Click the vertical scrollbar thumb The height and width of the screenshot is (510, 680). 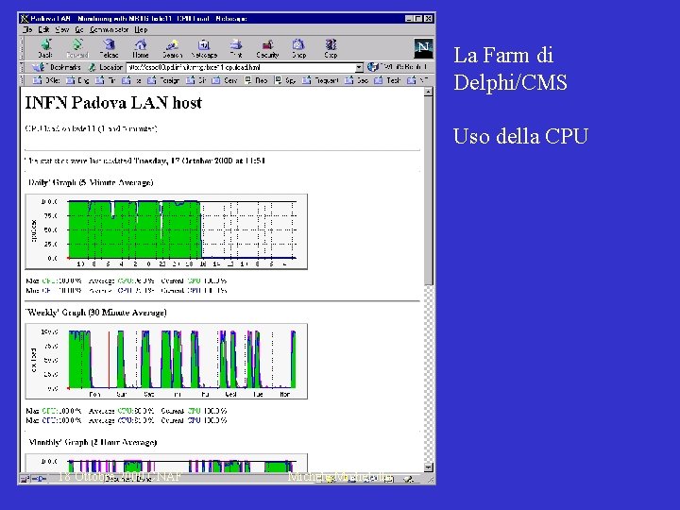pos(428,191)
